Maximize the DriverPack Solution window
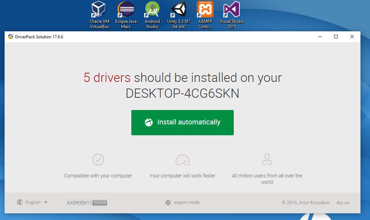The width and height of the screenshot is (370, 220). click(x=336, y=37)
